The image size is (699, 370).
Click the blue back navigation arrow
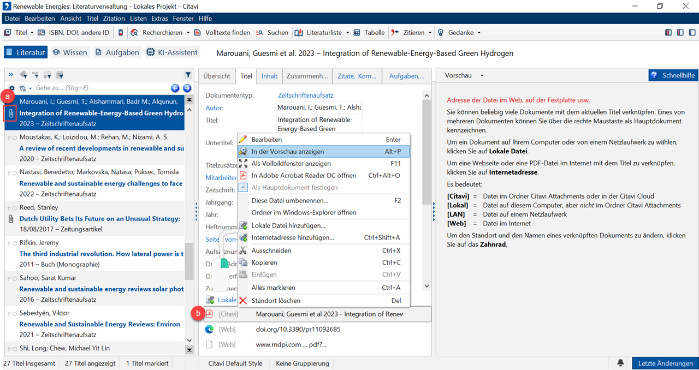click(x=175, y=88)
